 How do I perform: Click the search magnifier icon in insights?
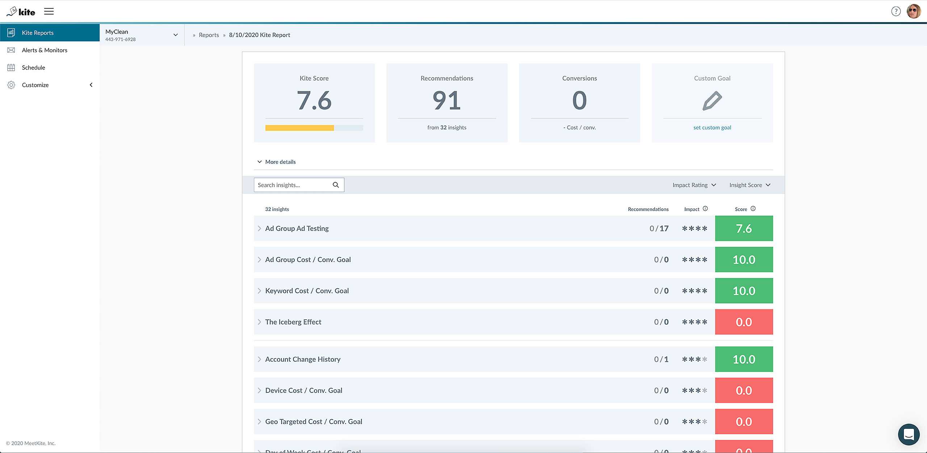point(336,184)
